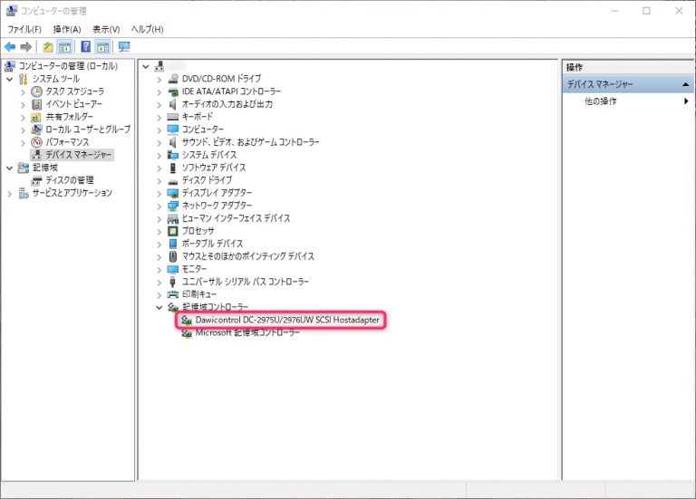The height and width of the screenshot is (499, 696).
Task: Collapse the root computer node in device tree
Action: pyautogui.click(x=146, y=67)
